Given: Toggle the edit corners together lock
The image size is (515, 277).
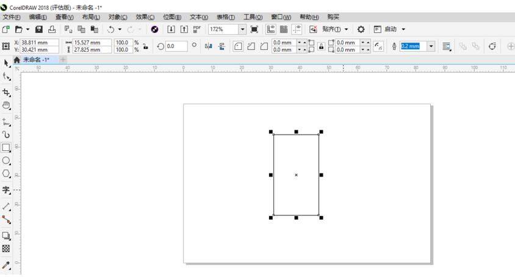Looking at the screenshot, I should coord(321,46).
